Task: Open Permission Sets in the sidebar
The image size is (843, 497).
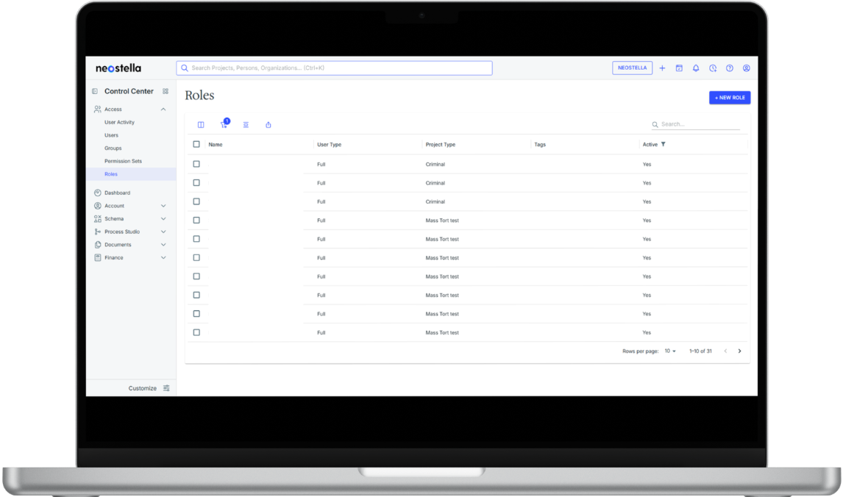Action: (x=123, y=161)
